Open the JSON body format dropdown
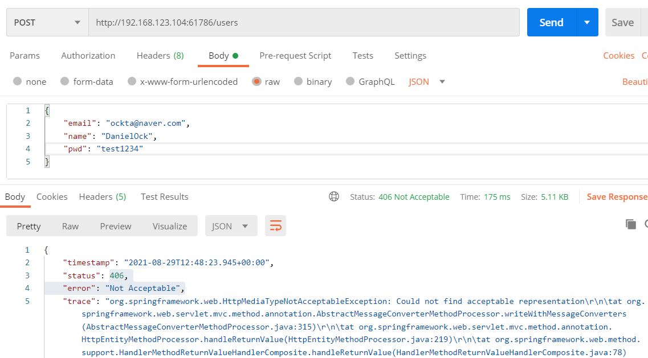The height and width of the screenshot is (358, 648). tap(426, 82)
